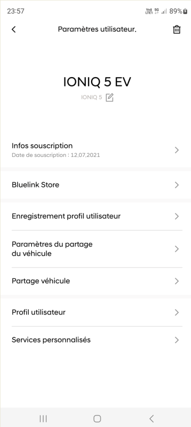191x427 pixels.
Task: Open Enregistrement profil utilisateur entry
Action: [95, 216]
